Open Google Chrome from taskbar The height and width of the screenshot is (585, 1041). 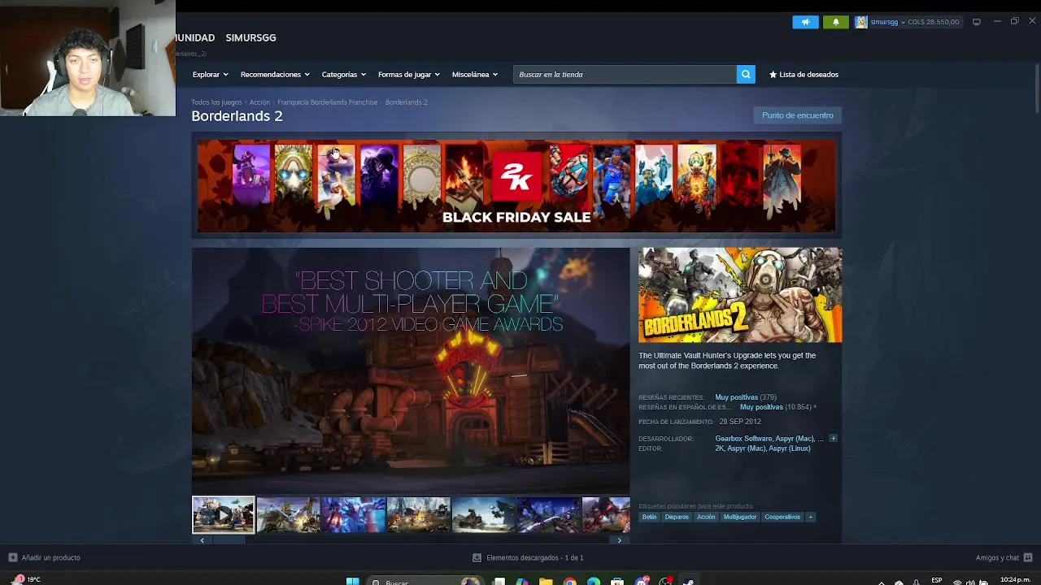click(570, 582)
